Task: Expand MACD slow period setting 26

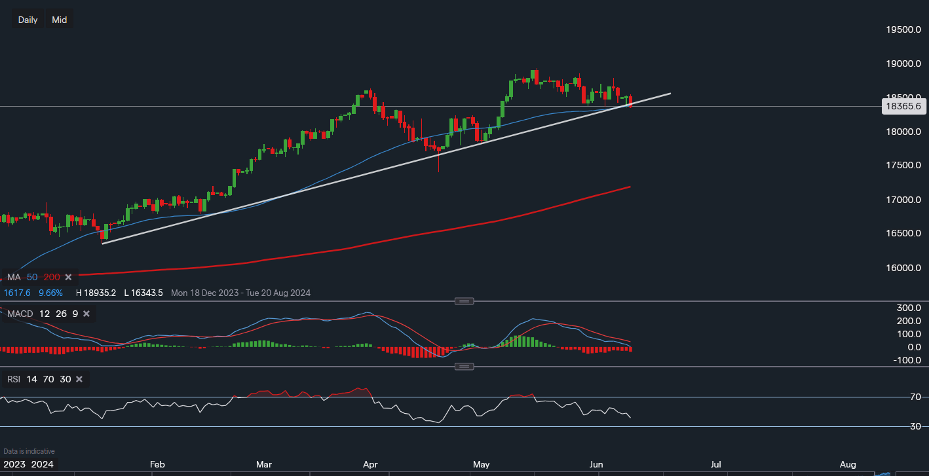Action: tap(61, 314)
